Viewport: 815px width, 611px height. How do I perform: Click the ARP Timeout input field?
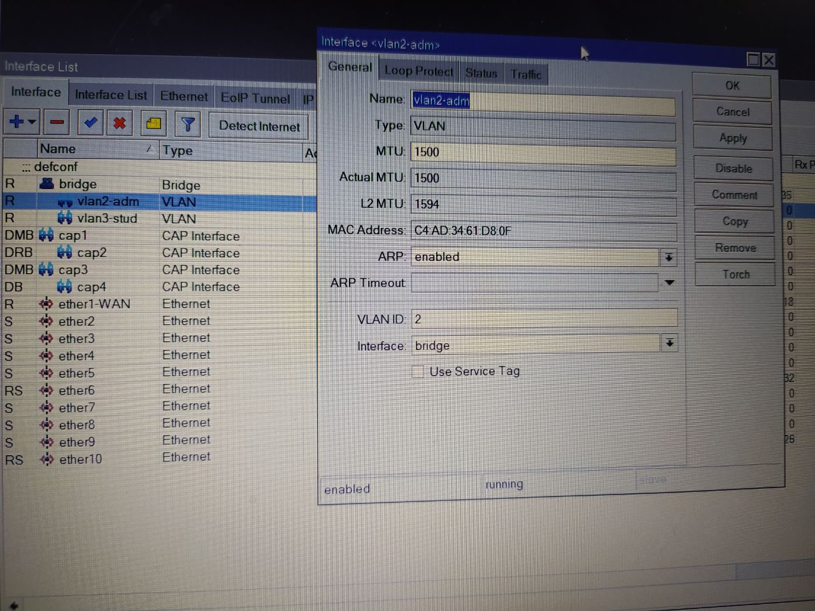pos(534,283)
